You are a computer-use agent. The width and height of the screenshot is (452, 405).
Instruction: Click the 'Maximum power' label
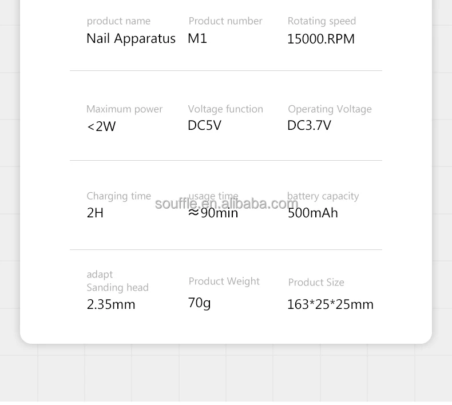pyautogui.click(x=124, y=109)
